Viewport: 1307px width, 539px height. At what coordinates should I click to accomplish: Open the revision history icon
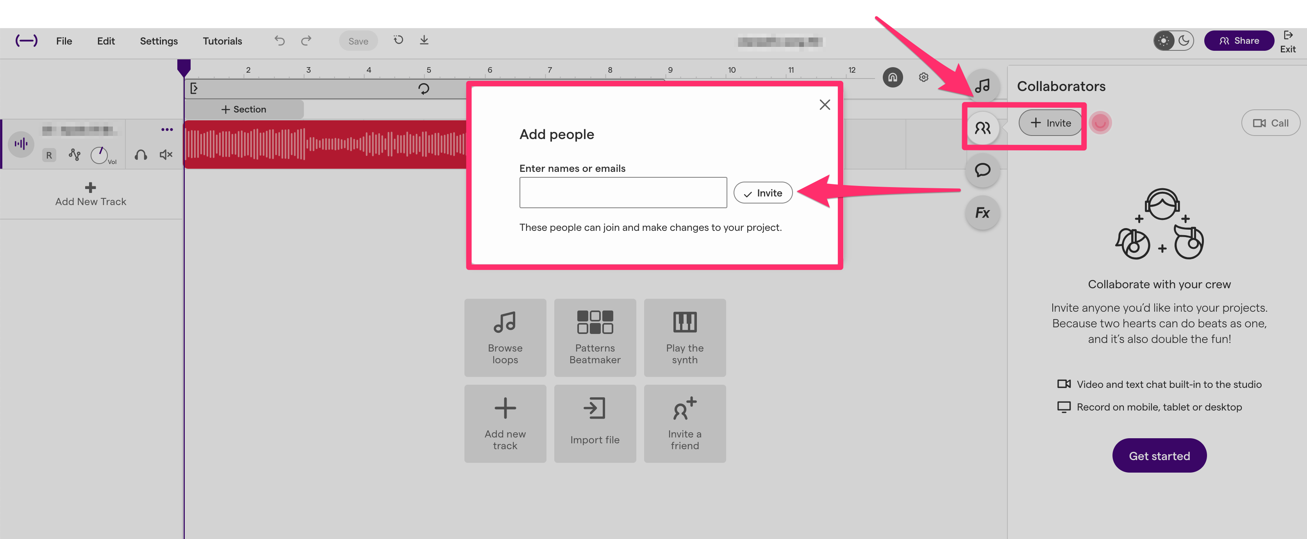tap(398, 39)
